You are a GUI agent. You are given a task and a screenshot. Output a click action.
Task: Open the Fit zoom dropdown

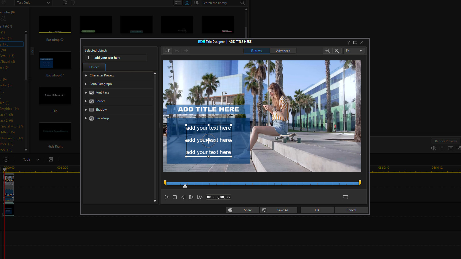coord(354,51)
